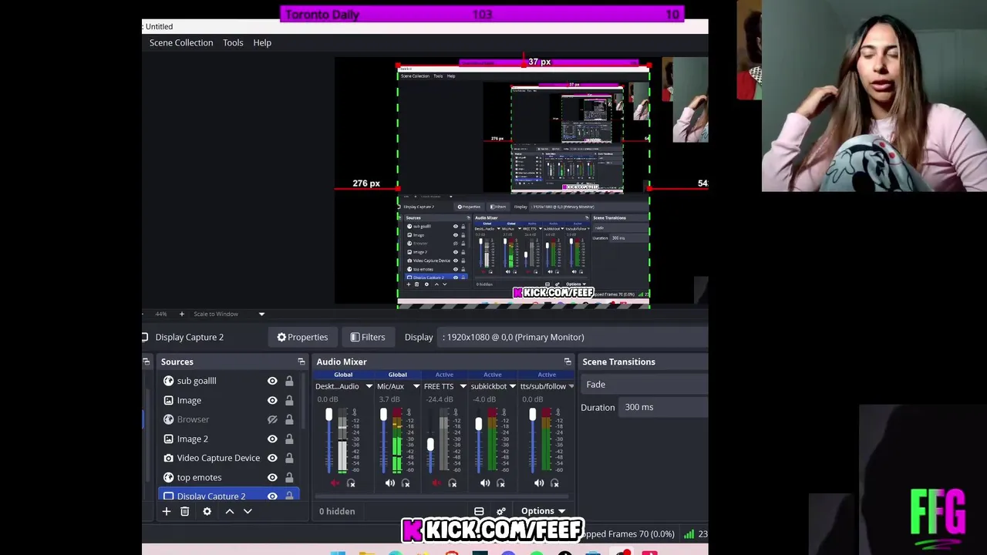This screenshot has height=555, width=987.
Task: Toggle the lock on sub goallll source
Action: point(289,381)
